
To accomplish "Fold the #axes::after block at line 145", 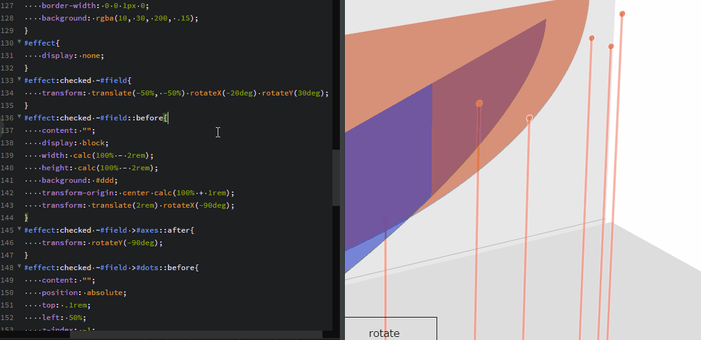I will click(x=19, y=230).
